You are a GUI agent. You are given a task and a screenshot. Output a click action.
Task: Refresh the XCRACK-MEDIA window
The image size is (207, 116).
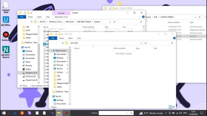click(x=200, y=17)
